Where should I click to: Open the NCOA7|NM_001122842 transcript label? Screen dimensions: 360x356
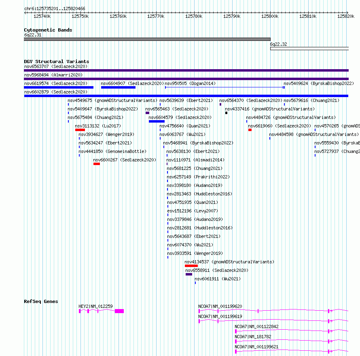[x=257, y=326]
